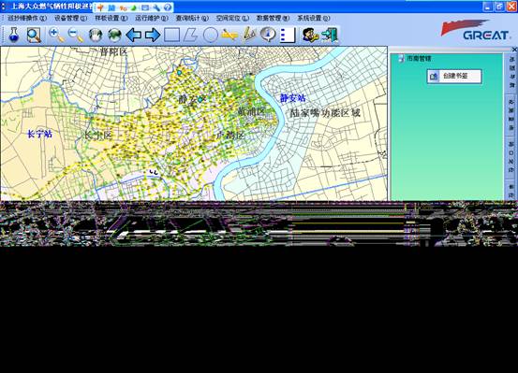Select the circle selection tool
Viewport: 518px width, 373px height.
[x=210, y=35]
